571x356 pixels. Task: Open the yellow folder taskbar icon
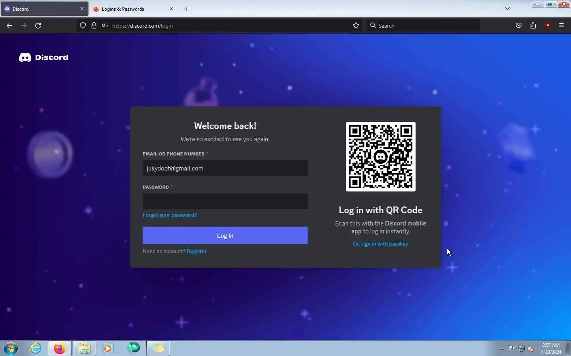(x=158, y=348)
